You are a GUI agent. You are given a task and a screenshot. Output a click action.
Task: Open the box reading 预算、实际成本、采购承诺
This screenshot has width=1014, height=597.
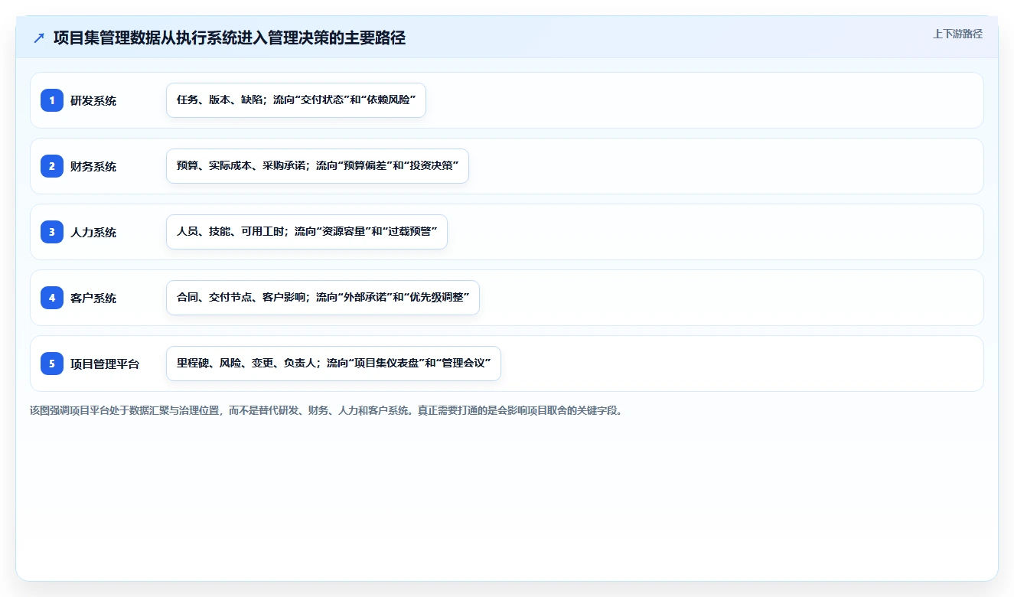(x=318, y=166)
